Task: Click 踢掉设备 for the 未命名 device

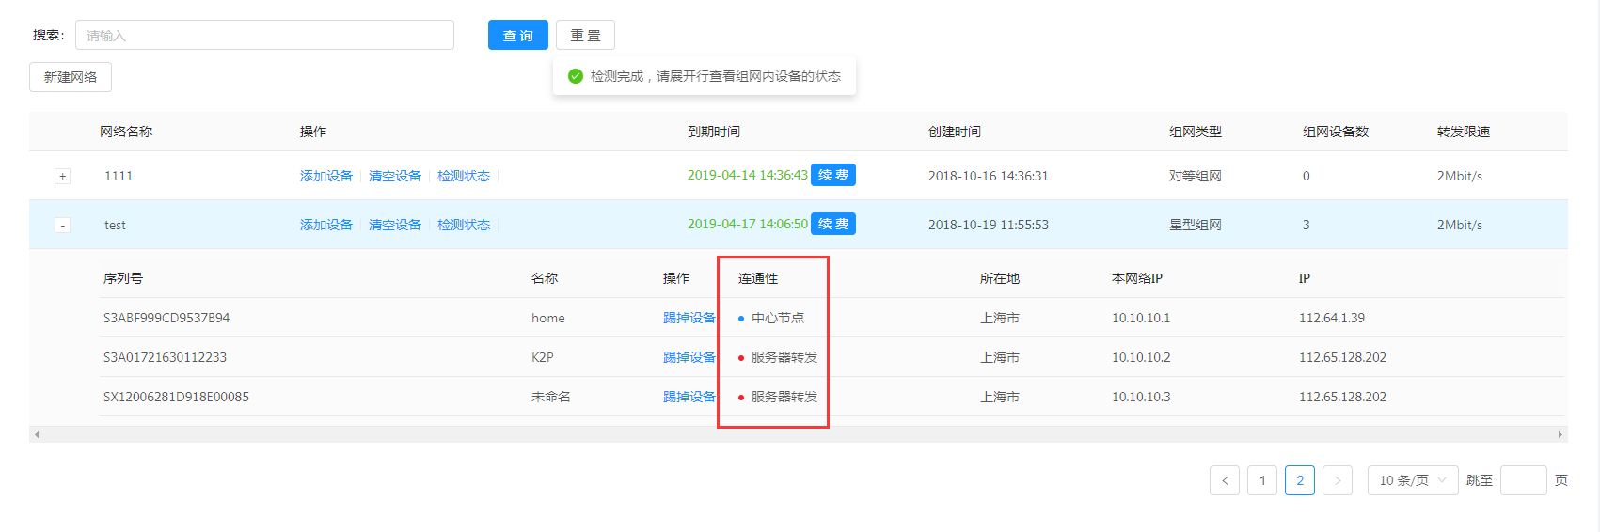Action: coord(689,397)
